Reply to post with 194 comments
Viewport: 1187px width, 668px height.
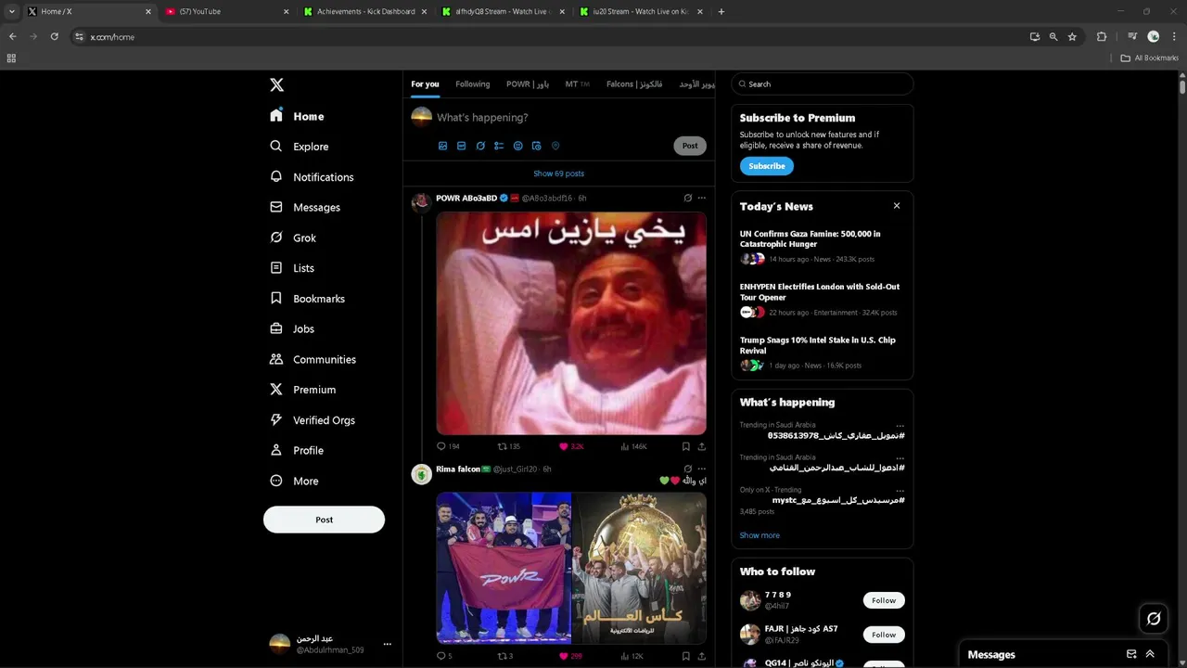tap(448, 446)
